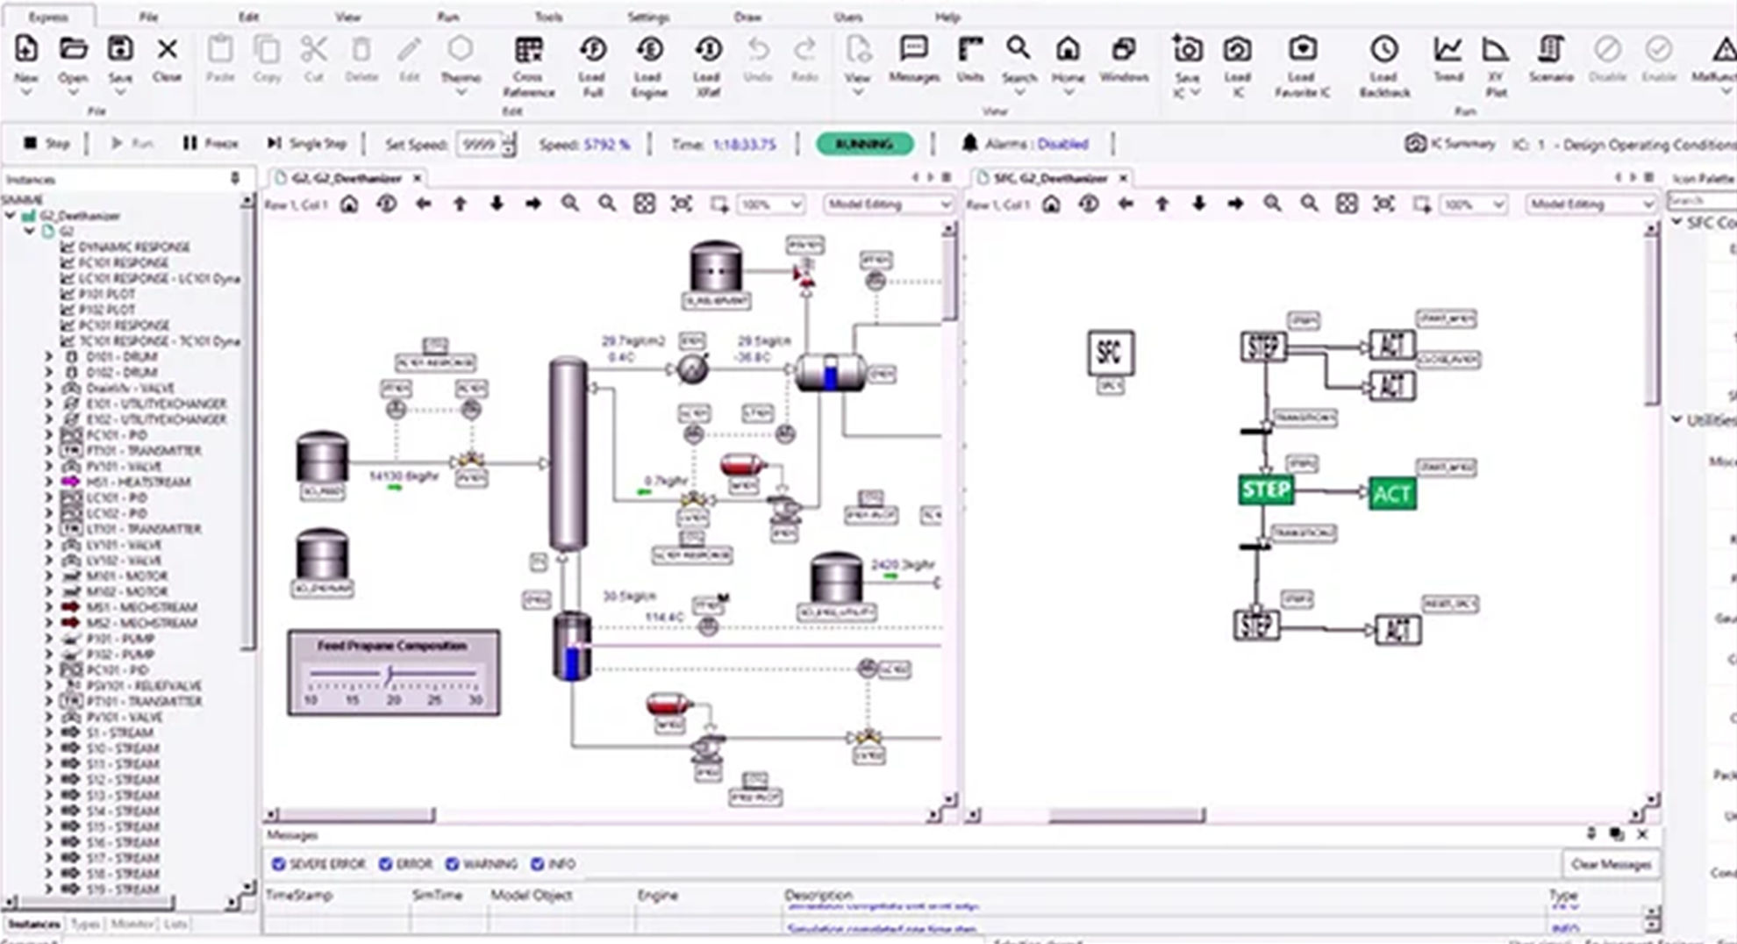The image size is (1737, 944).
Task: Open the XY Plot tool
Action: point(1495,49)
